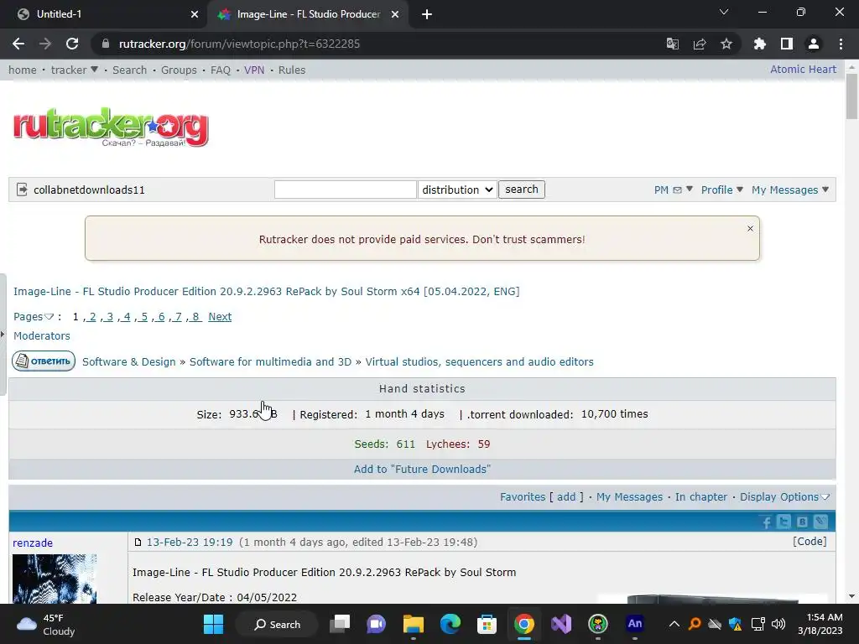
Task: Open a new browser tab
Action: 427,14
